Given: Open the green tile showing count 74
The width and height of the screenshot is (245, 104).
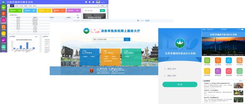Looking at the screenshot, I should click(16, 11).
